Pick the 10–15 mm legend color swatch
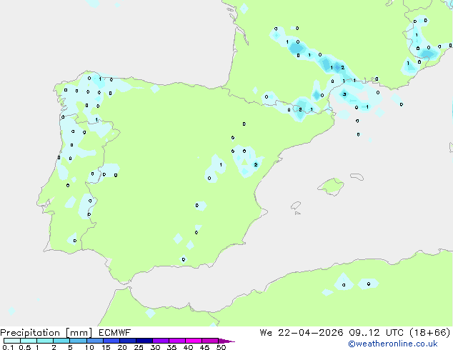453x350 pixels. click(x=94, y=341)
